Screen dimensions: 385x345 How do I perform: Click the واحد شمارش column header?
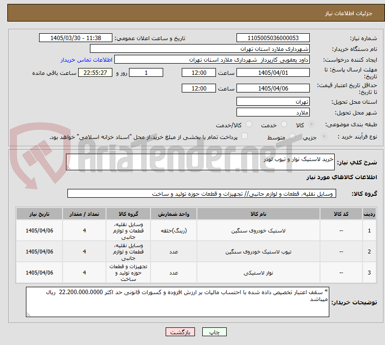click(173, 214)
